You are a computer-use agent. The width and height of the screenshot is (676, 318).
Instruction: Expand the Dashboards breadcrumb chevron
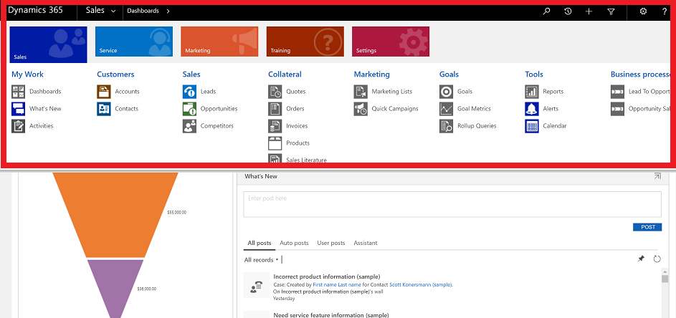click(x=168, y=11)
